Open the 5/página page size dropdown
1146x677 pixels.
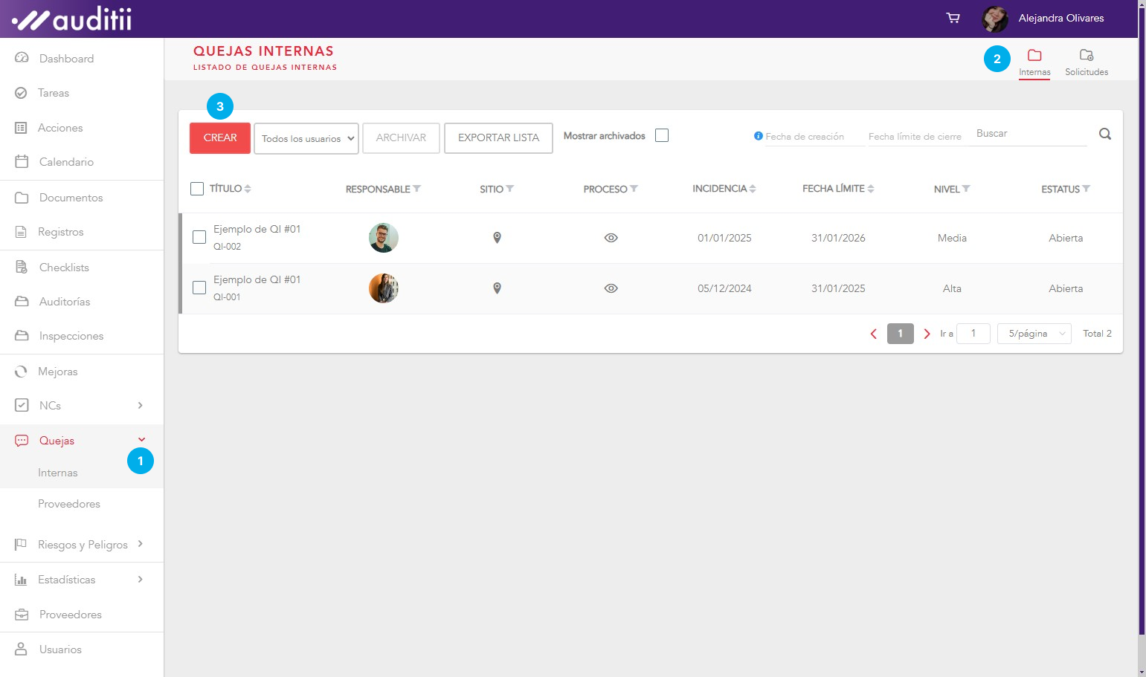click(x=1034, y=334)
